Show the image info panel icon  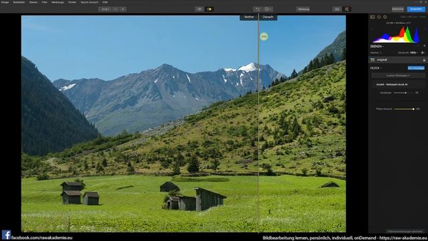point(385,17)
